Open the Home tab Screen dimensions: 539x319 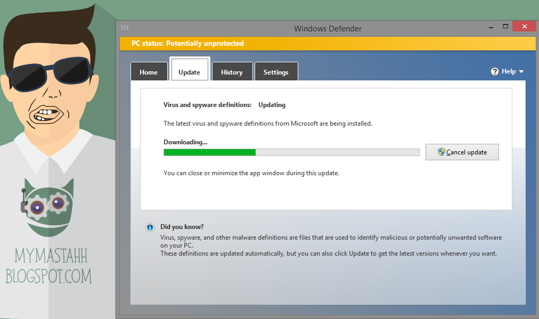[x=149, y=71]
